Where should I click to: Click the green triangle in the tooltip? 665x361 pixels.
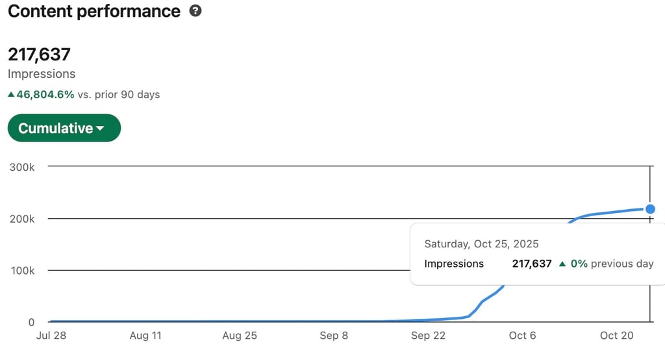click(563, 264)
